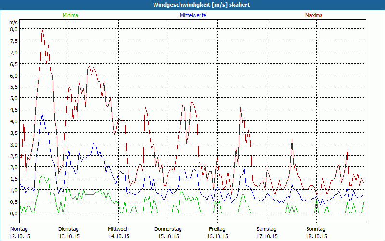
Task: Click the 8,0 m/s red peak on Monday
Action: click(x=42, y=29)
